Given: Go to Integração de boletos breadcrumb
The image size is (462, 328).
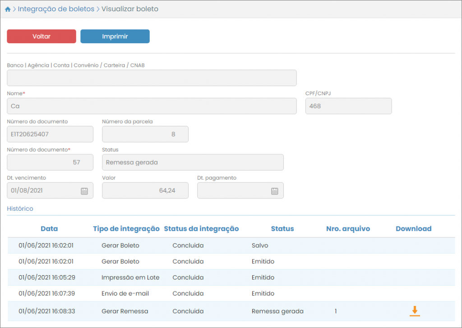Looking at the screenshot, I should tap(56, 9).
